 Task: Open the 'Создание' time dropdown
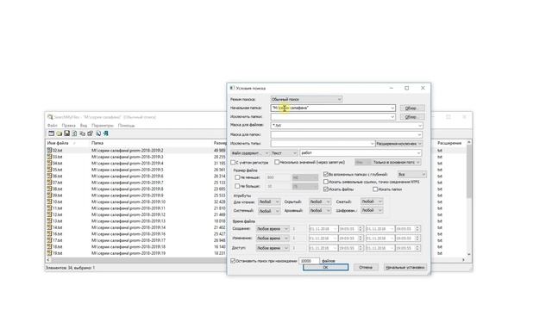273,229
